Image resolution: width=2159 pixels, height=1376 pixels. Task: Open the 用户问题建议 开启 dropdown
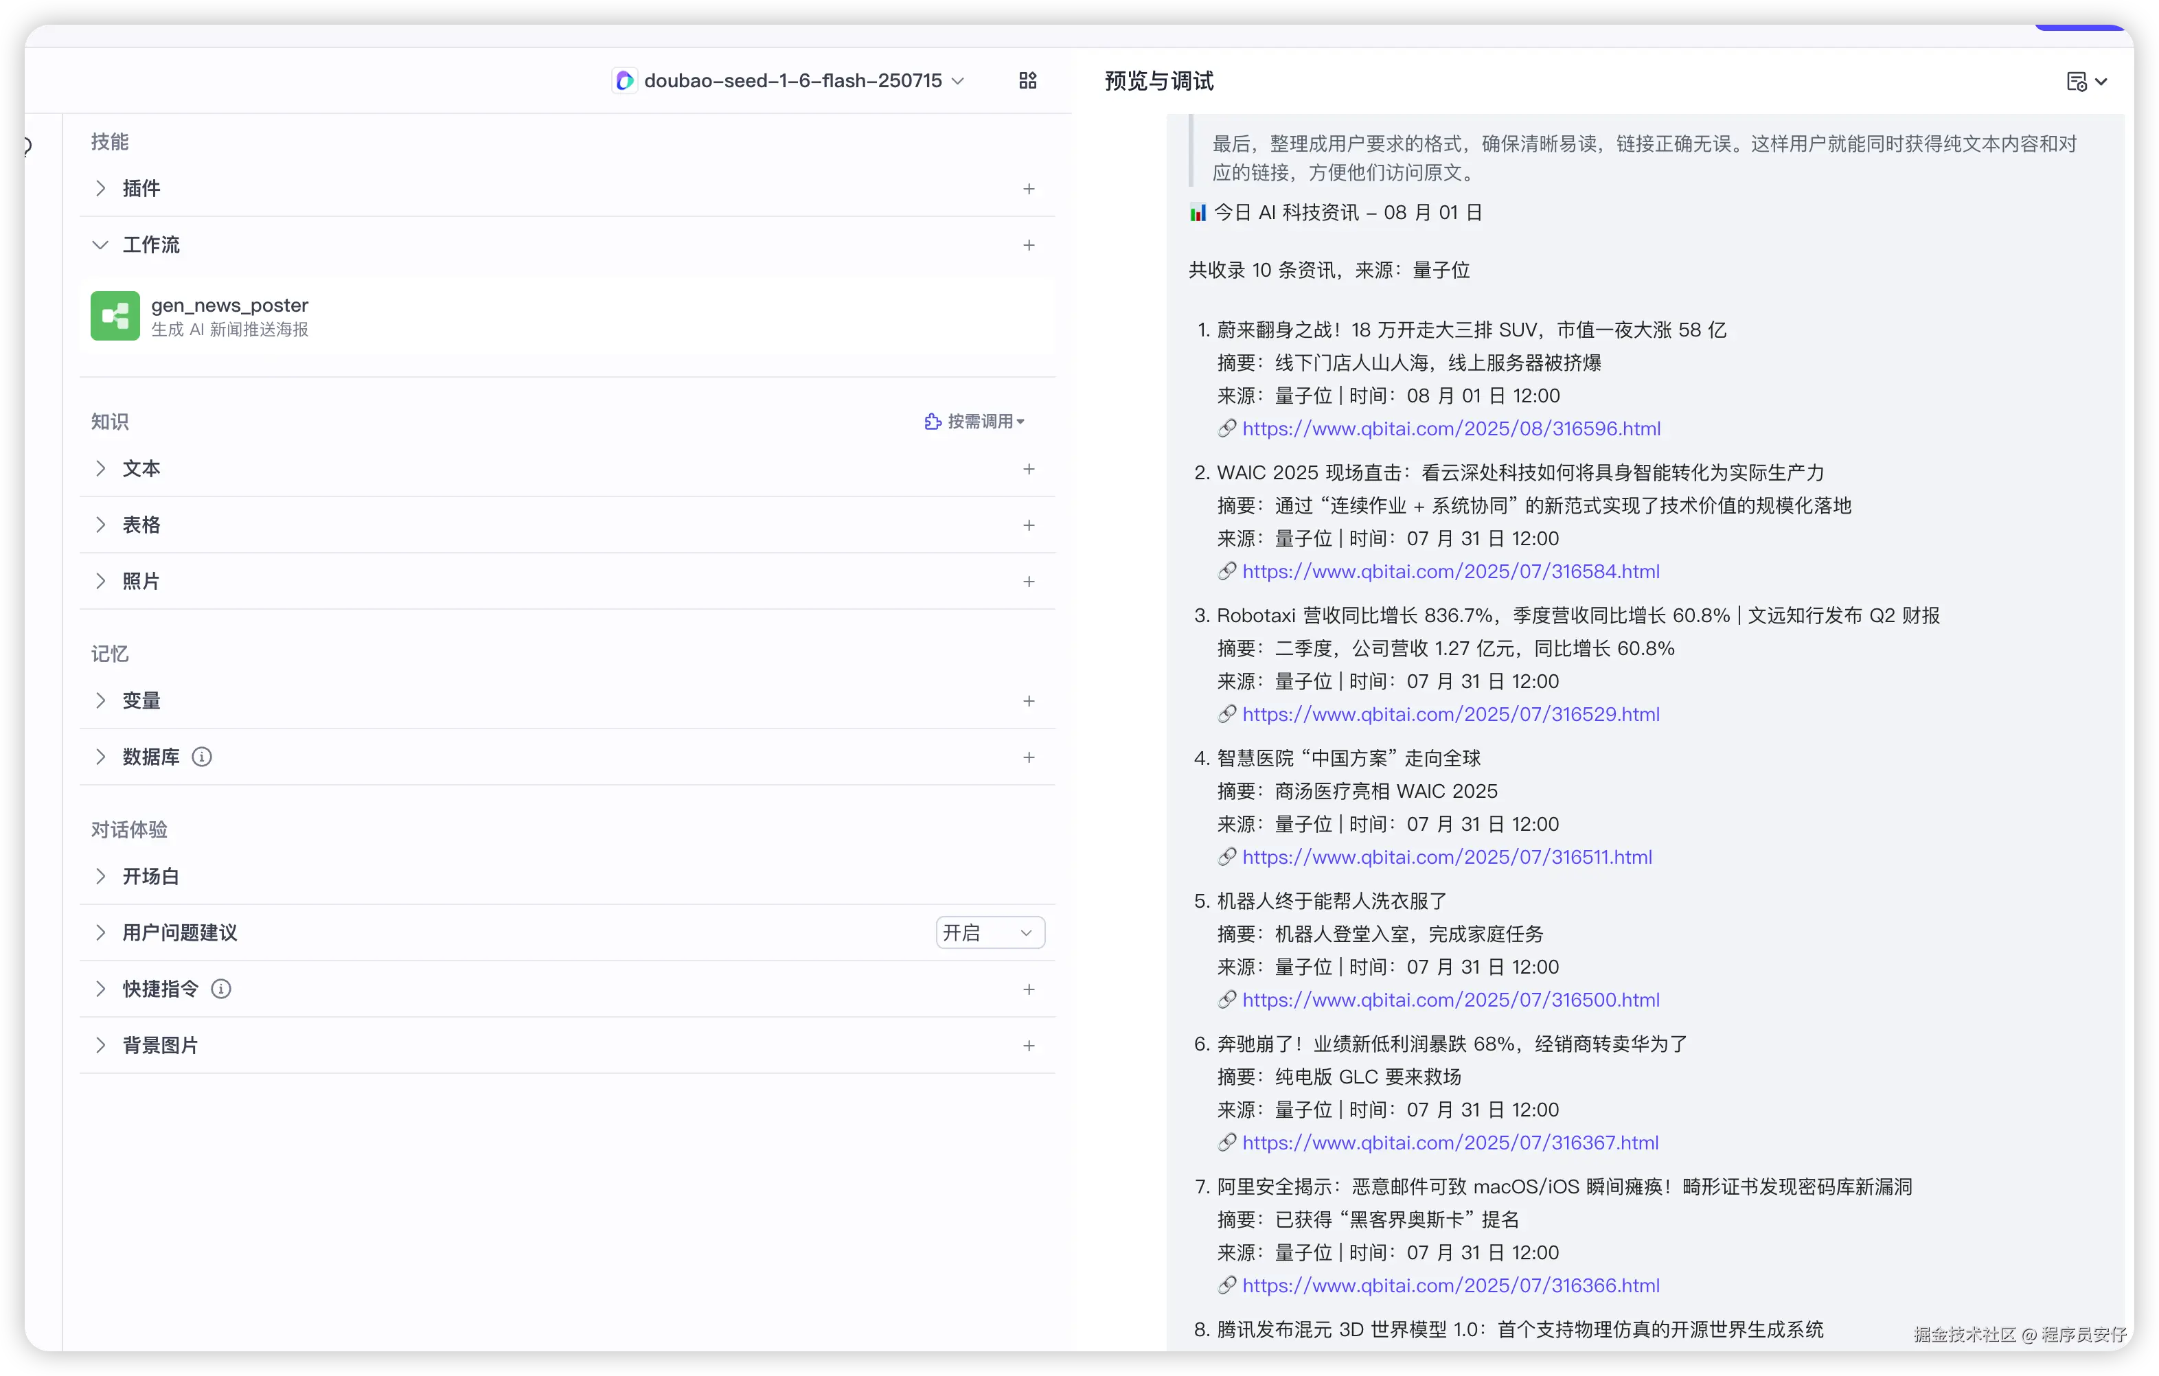(x=989, y=932)
